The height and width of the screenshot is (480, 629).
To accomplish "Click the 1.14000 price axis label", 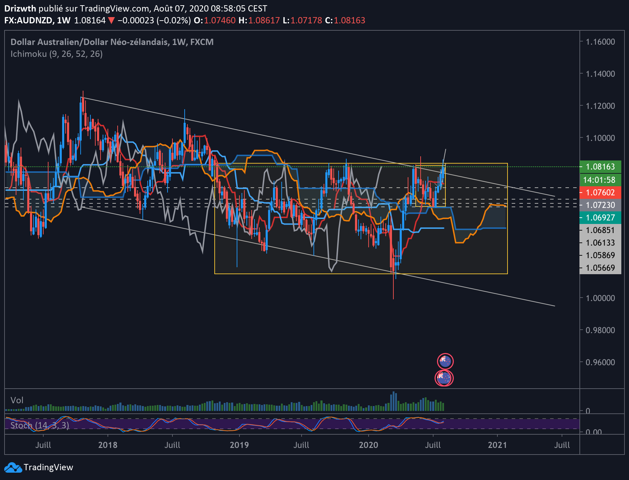I will point(600,74).
